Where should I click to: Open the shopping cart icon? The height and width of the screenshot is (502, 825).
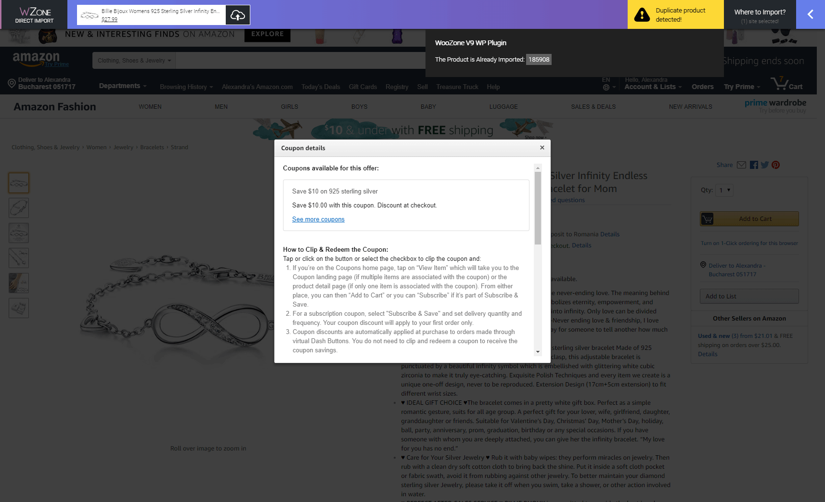click(x=779, y=83)
